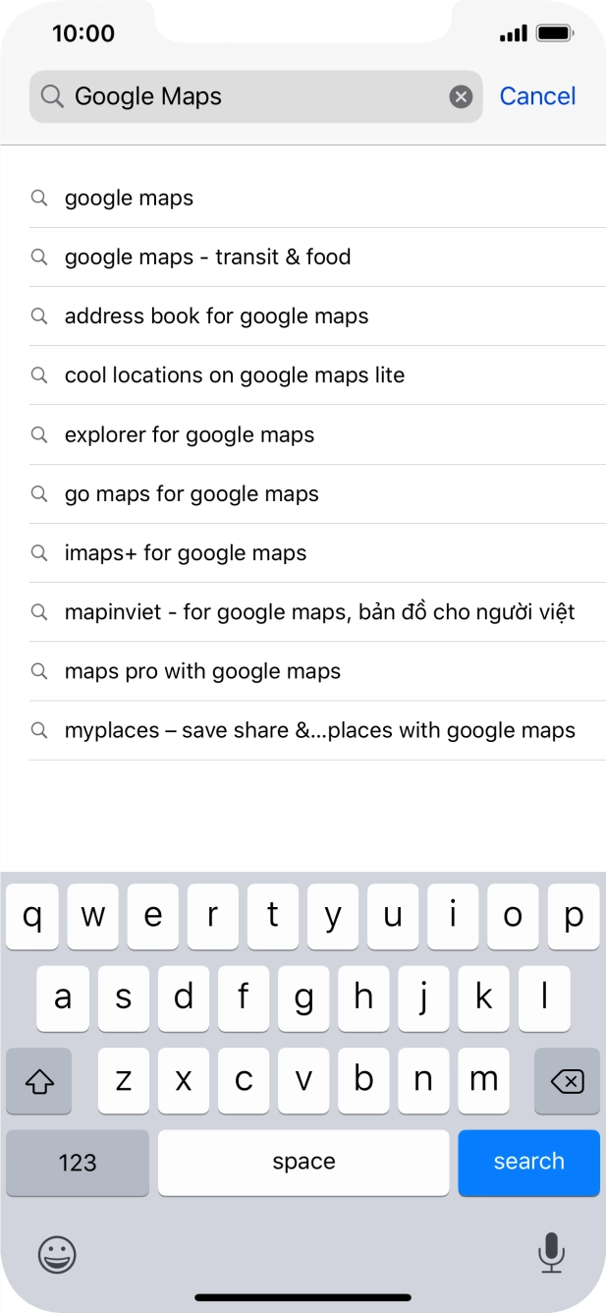Select "myplaces – save share" suggestion
The image size is (606, 1313).
[319, 729]
